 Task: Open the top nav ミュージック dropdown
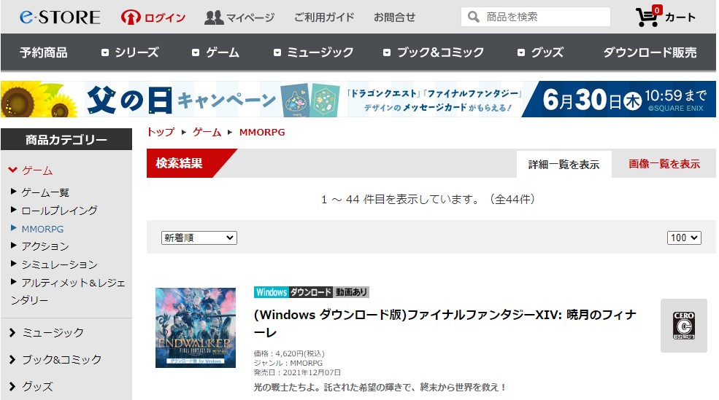pos(314,52)
